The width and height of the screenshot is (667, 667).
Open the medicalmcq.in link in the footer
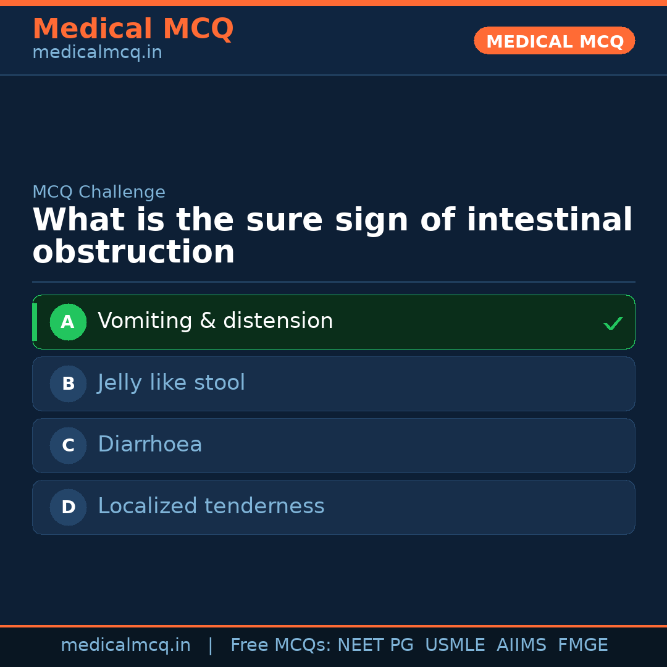click(125, 645)
